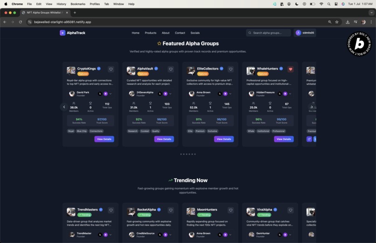Open TrendMaster's X profile icon
The image size is (376, 243).
[x=100, y=235]
